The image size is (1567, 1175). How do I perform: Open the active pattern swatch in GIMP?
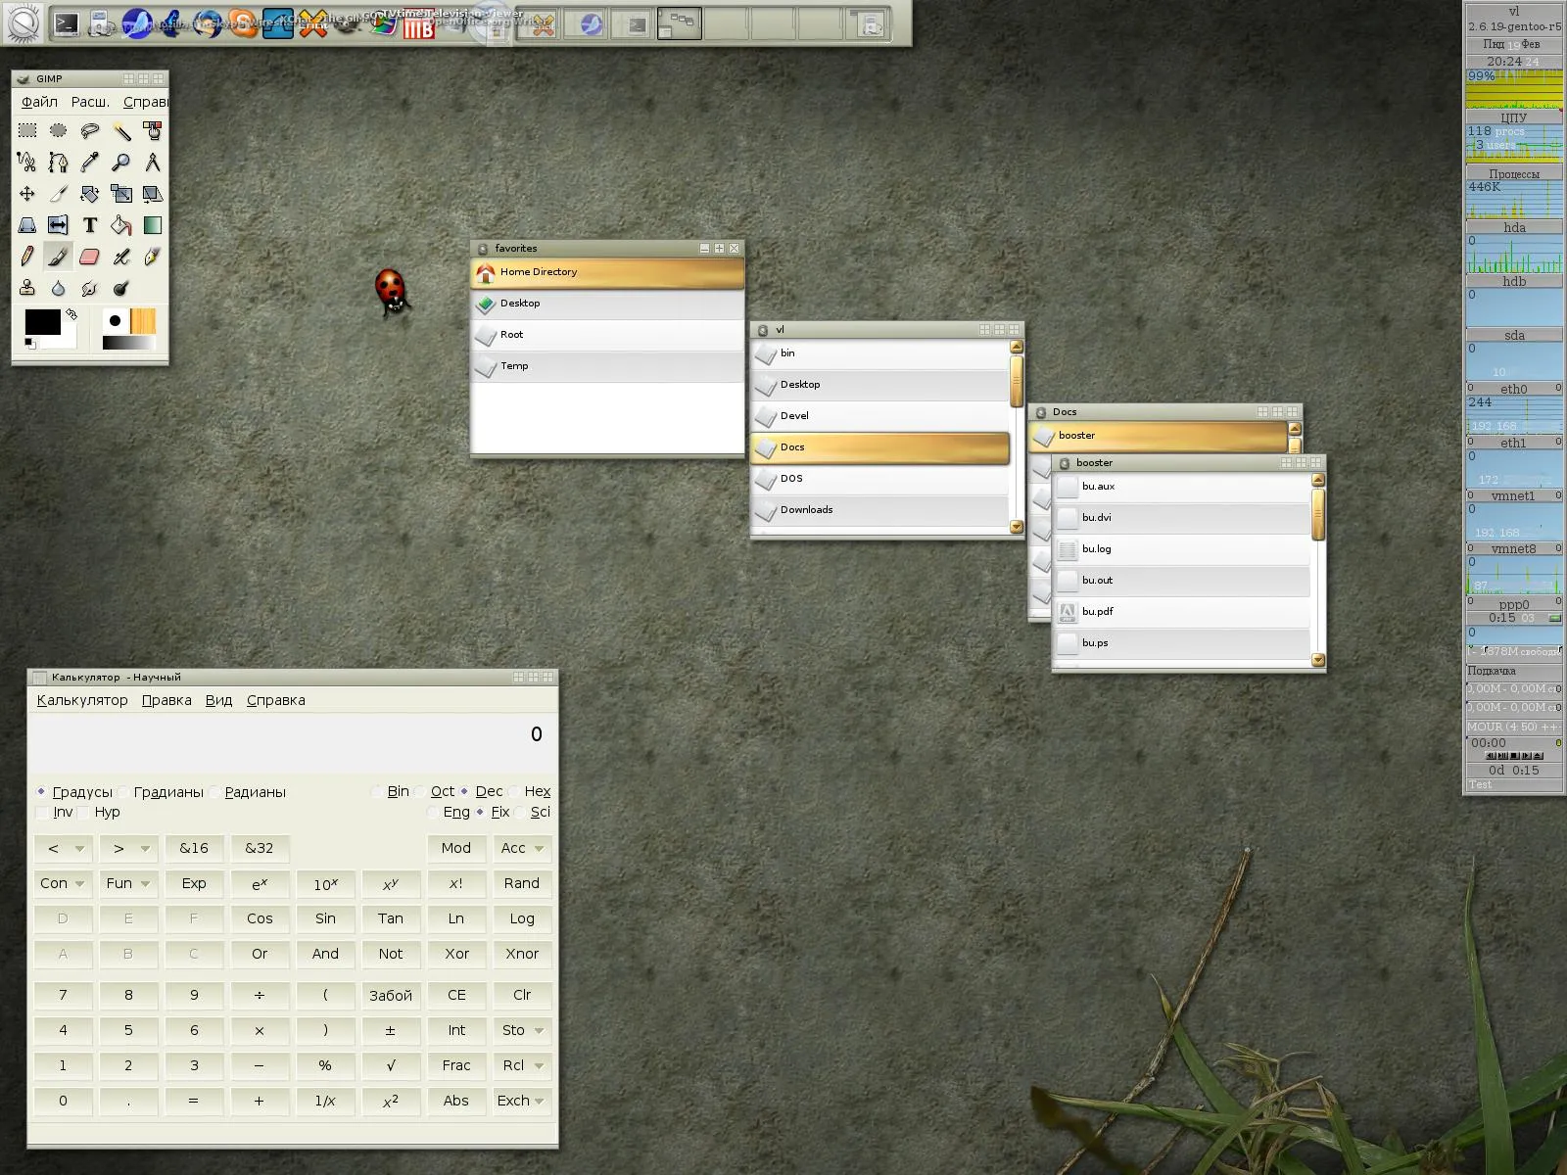click(142, 321)
